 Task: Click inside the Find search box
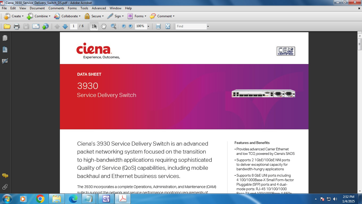click(x=191, y=26)
